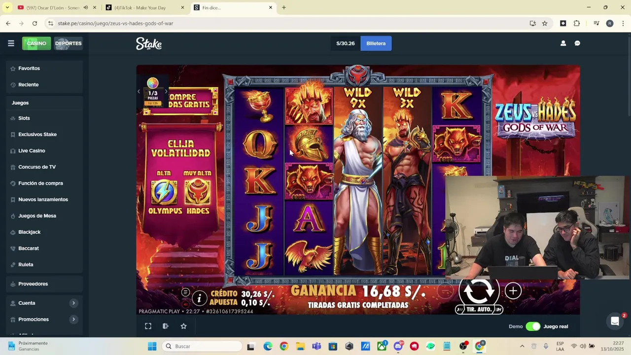Open Reciente in the sidebar
This screenshot has height=355, width=631.
pyautogui.click(x=44, y=85)
